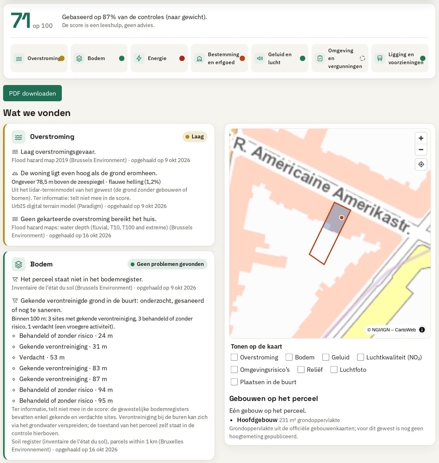Turn on the Reliëf layer checkbox

point(301,369)
